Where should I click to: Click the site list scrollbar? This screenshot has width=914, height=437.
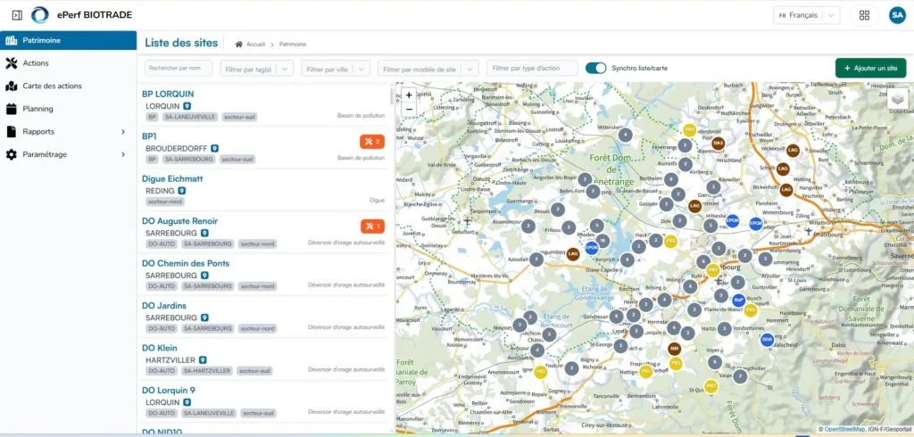pyautogui.click(x=391, y=96)
